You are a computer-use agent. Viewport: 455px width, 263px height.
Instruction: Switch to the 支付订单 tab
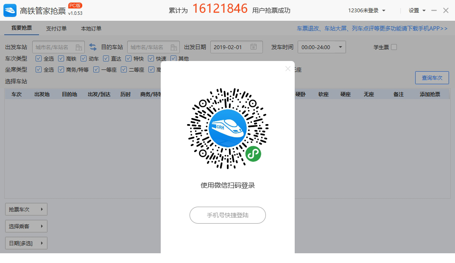pos(56,28)
